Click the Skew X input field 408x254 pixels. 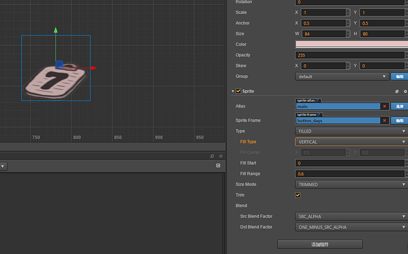[x=323, y=66]
